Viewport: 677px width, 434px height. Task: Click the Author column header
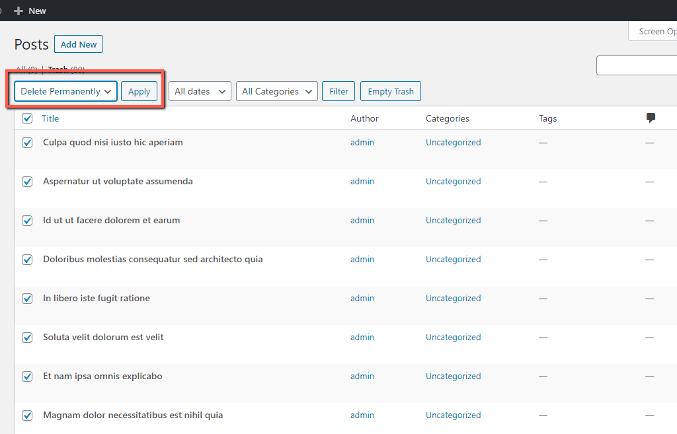coord(364,118)
